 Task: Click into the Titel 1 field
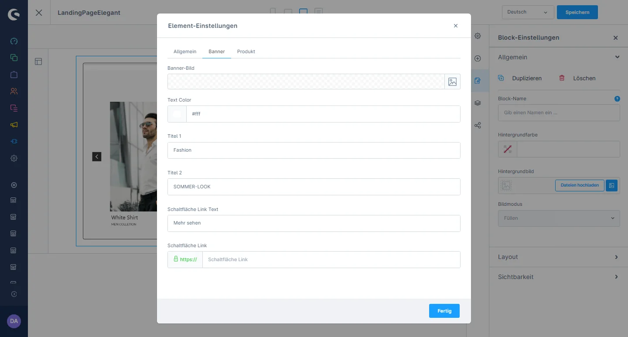[x=314, y=150]
